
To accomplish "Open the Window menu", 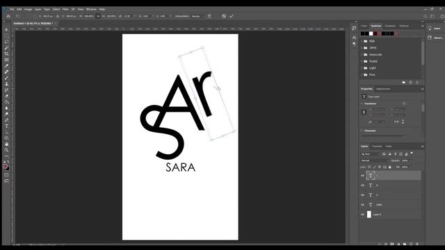I will coord(91,9).
